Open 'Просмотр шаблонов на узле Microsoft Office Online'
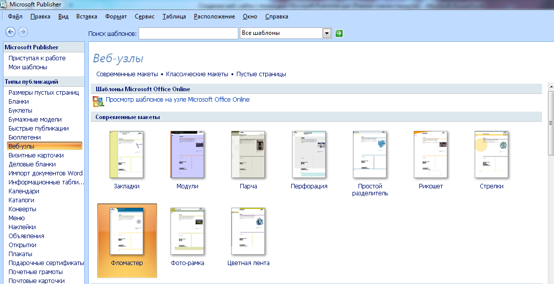This screenshot has height=284, width=554. [178, 100]
